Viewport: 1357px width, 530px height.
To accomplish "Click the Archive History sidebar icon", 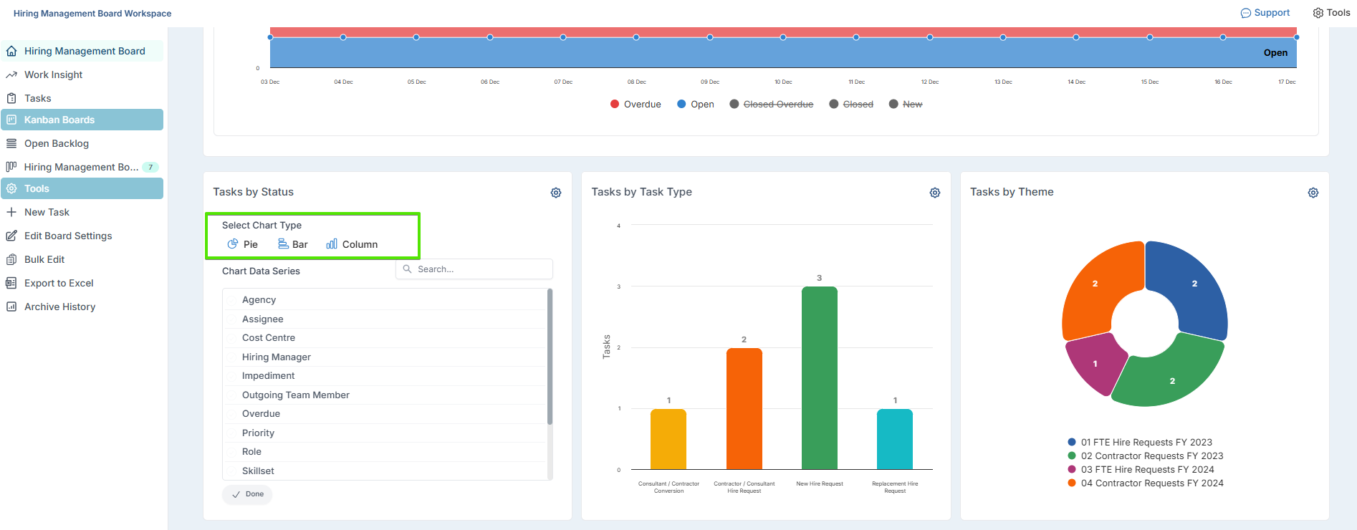I will tap(11, 307).
